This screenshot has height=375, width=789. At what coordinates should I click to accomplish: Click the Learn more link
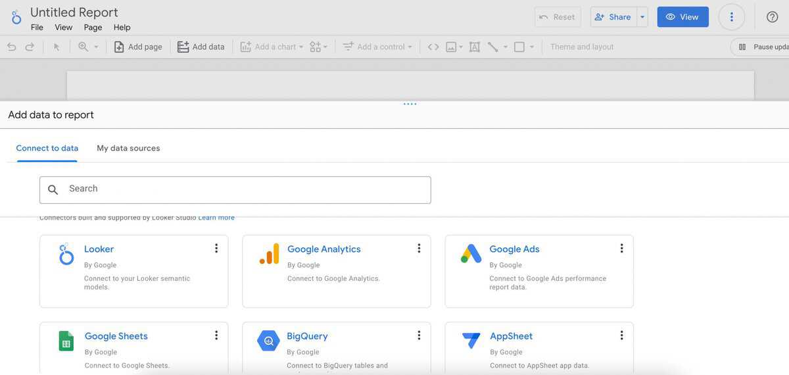point(216,218)
